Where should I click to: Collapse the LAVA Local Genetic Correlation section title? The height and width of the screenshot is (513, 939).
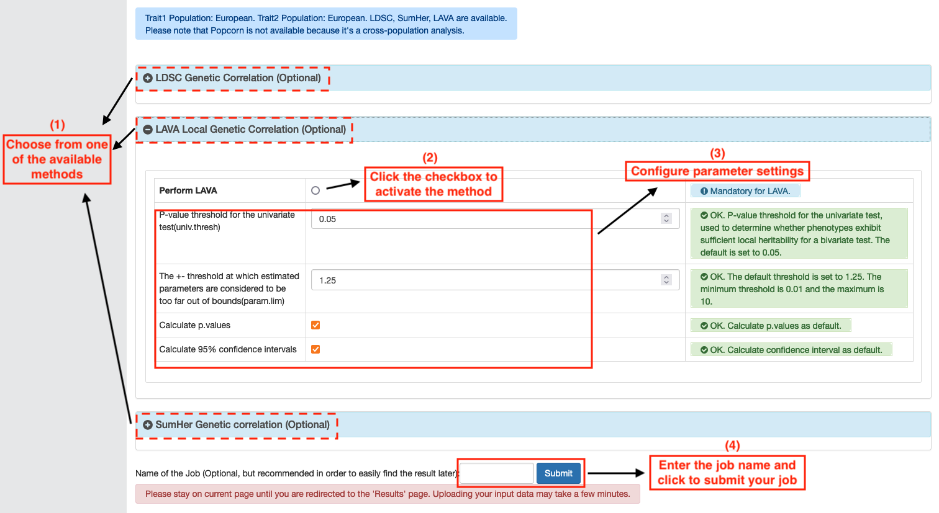pos(250,130)
